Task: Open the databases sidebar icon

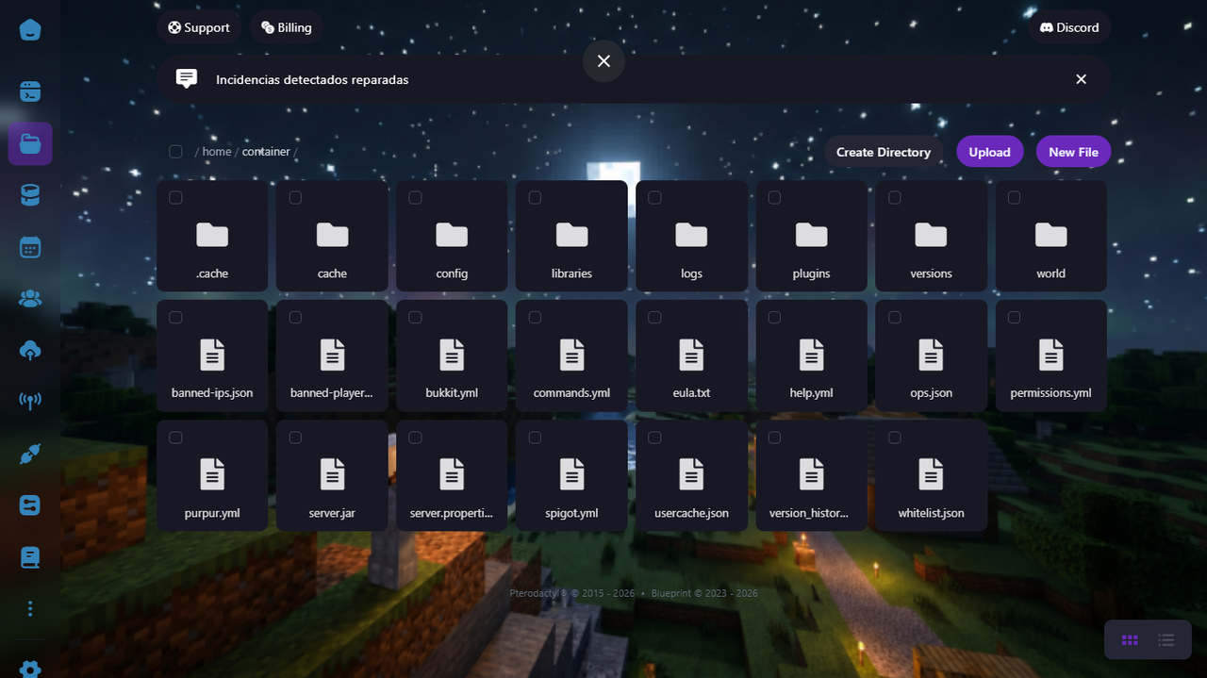Action: (x=30, y=195)
